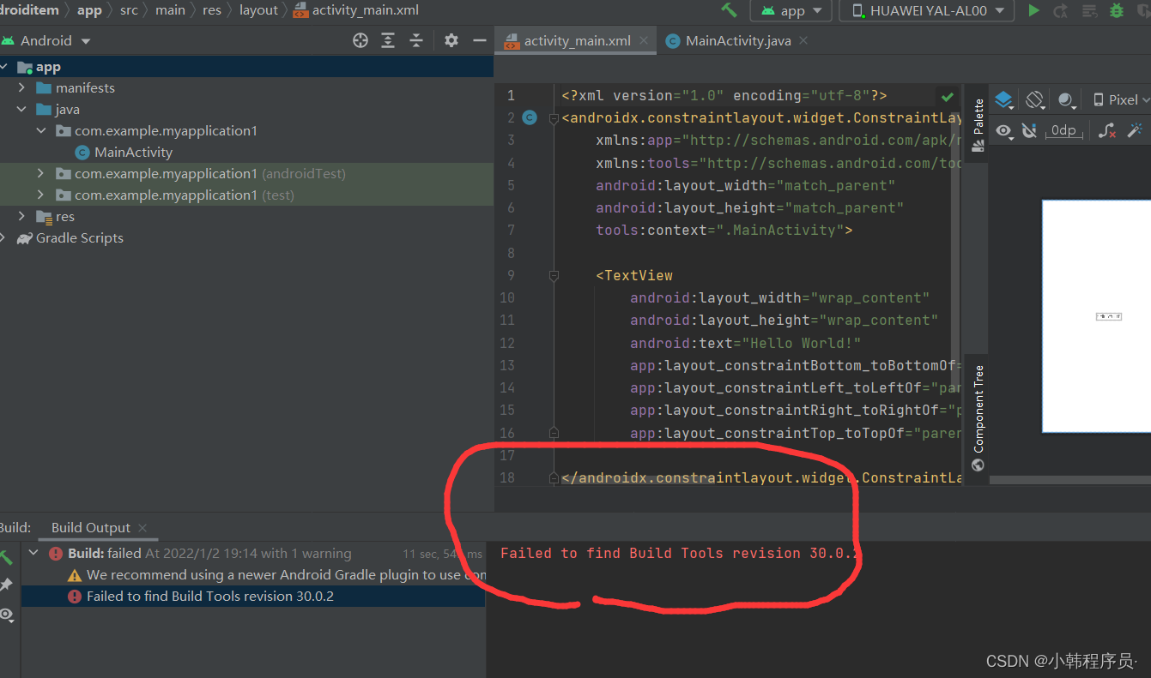Select opened file crosshair icon in Project panel
Viewport: 1151px width, 678px height.
point(360,40)
